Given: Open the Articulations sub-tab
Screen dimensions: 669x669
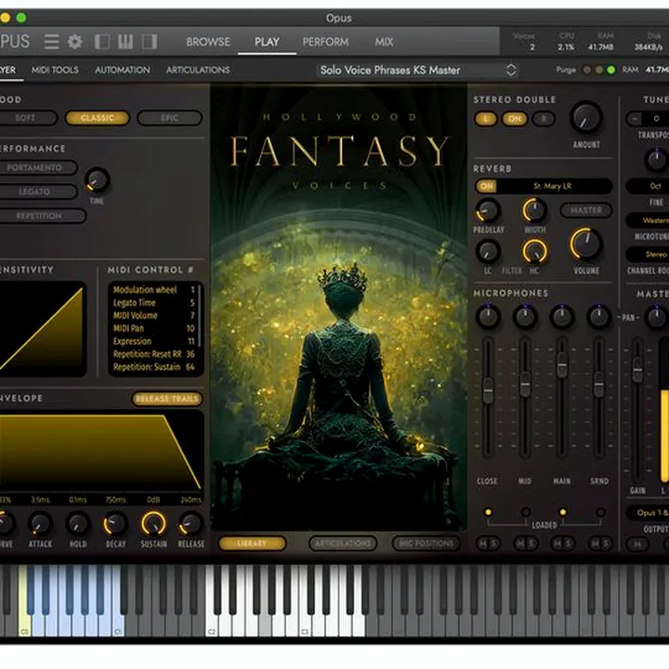Looking at the screenshot, I should click(x=198, y=70).
